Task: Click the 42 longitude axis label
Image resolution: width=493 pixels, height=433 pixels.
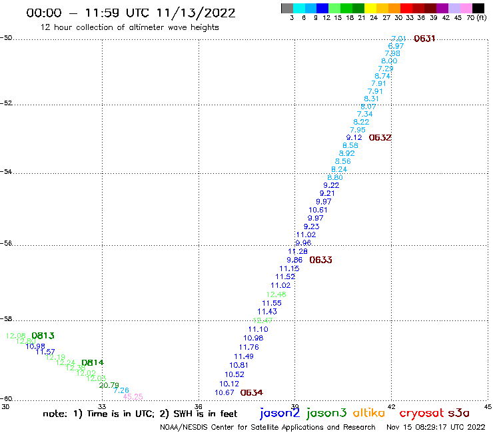Action: click(x=391, y=406)
